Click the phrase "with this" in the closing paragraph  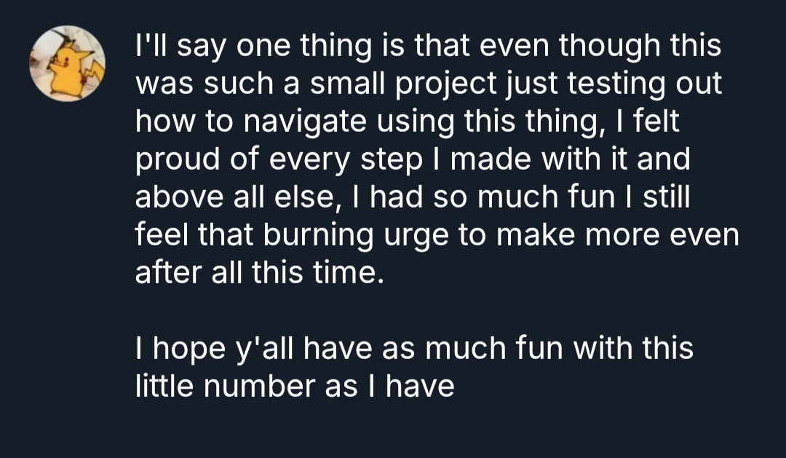632,349
